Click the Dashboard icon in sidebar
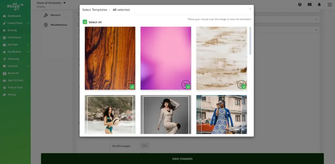This screenshot has height=164, width=335. coord(4,16)
